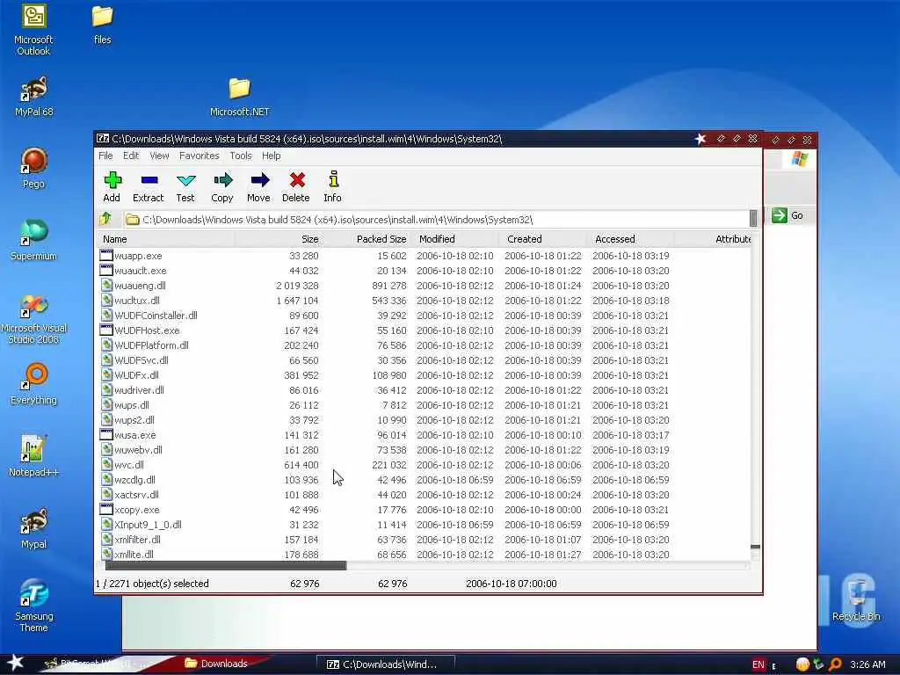Select file WUDFPlatform.dll
The height and width of the screenshot is (675, 900).
click(x=151, y=345)
